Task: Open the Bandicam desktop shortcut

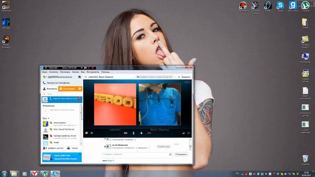Action: pos(243,6)
